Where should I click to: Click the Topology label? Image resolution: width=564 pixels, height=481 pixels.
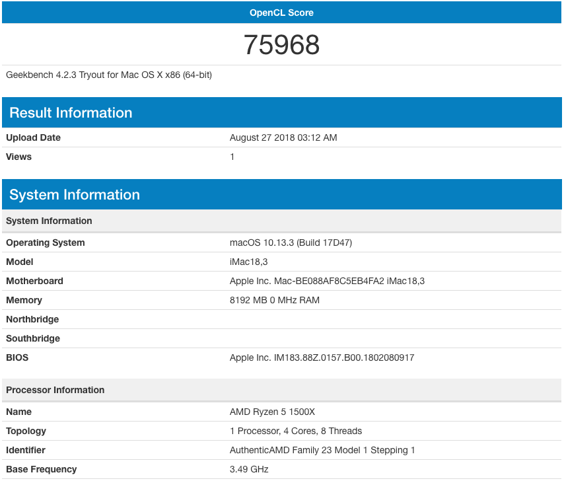26,431
